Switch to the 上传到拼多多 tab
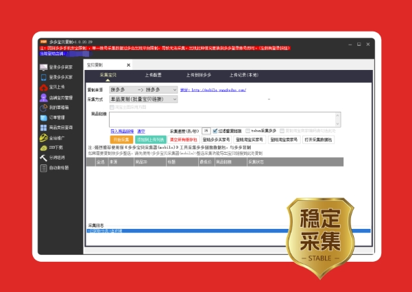 pyautogui.click(x=199, y=75)
